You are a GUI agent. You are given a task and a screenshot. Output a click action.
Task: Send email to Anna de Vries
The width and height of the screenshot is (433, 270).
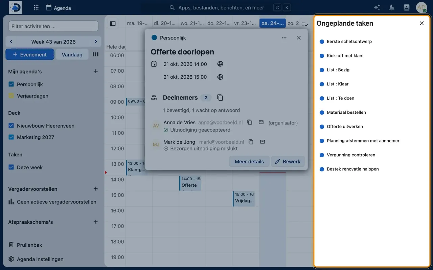pos(261,123)
